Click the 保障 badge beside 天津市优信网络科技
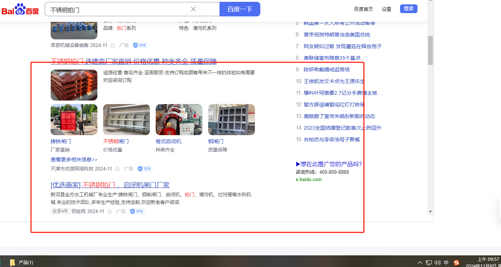This screenshot has height=267, width=501. coord(145,169)
